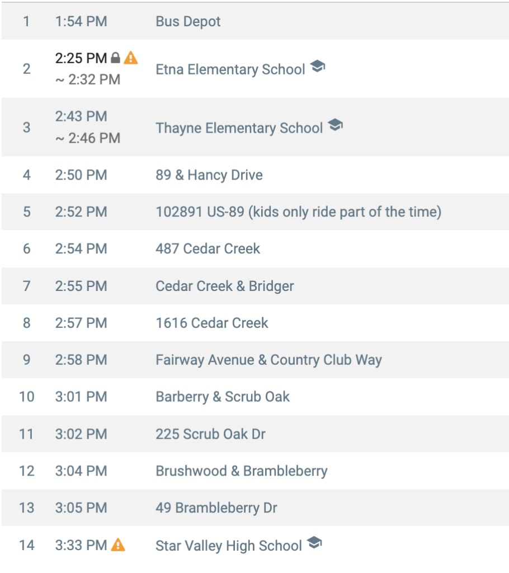Click warning triangle next to 2:25 PM

click(130, 58)
